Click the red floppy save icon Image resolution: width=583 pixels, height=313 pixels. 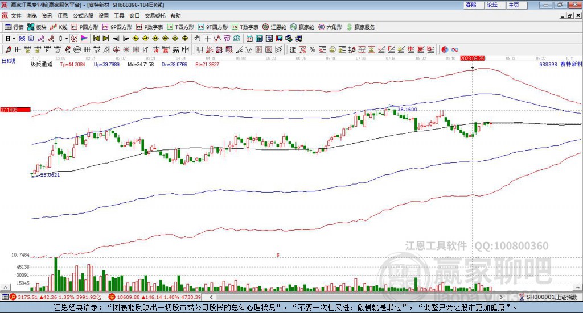click(x=279, y=39)
